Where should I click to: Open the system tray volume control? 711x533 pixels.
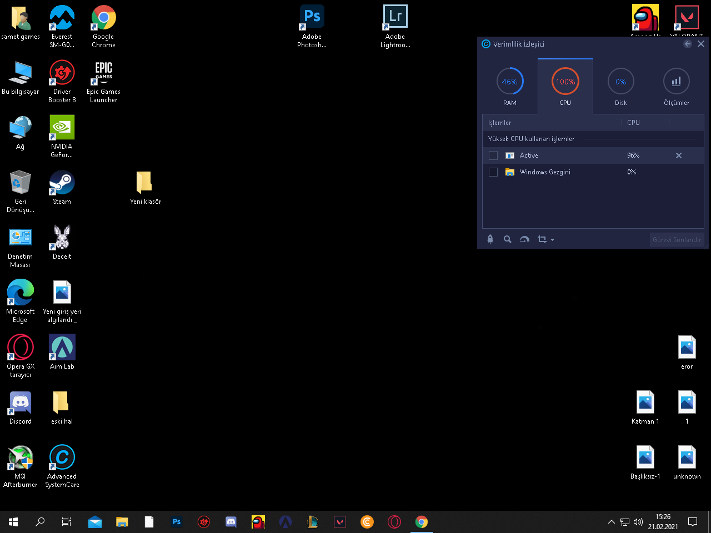coord(638,522)
